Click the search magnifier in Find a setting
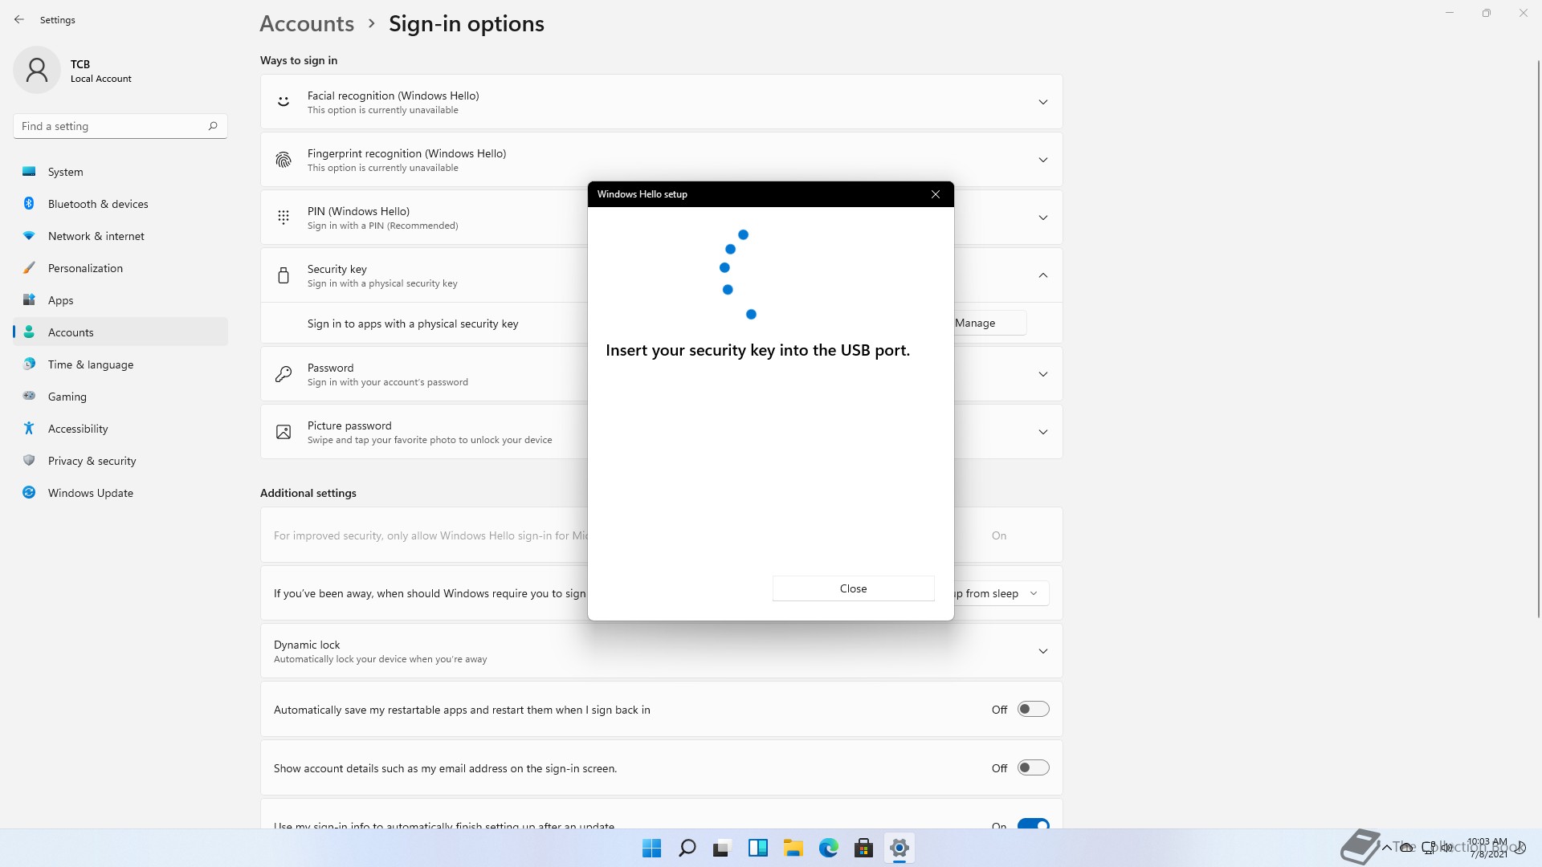This screenshot has height=867, width=1542. 213,126
